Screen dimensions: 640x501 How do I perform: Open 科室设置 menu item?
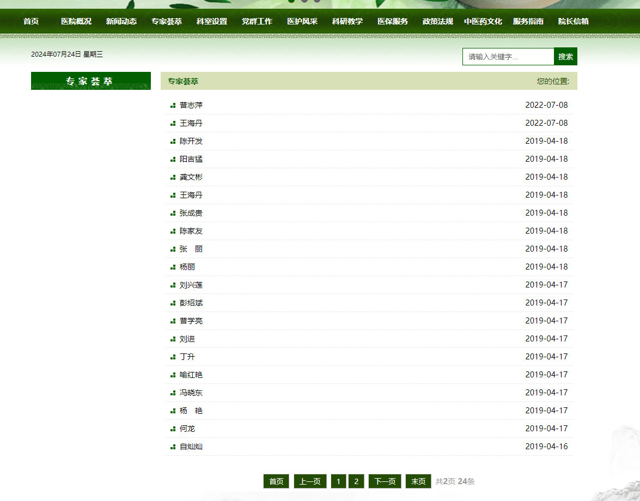click(x=212, y=21)
